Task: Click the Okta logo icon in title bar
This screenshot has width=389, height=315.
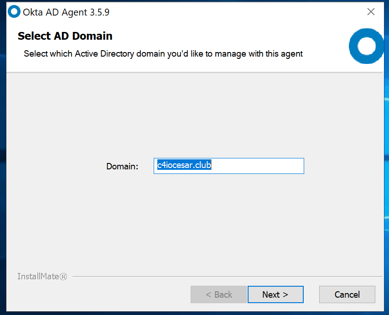Action: (14, 12)
